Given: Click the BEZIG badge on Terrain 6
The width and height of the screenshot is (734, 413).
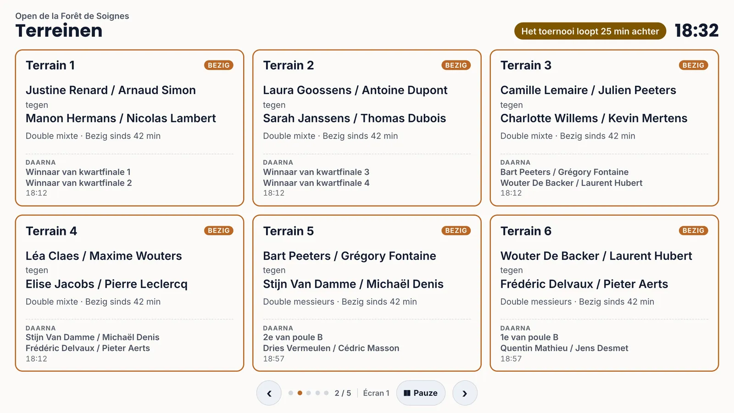Looking at the screenshot, I should 693,230.
